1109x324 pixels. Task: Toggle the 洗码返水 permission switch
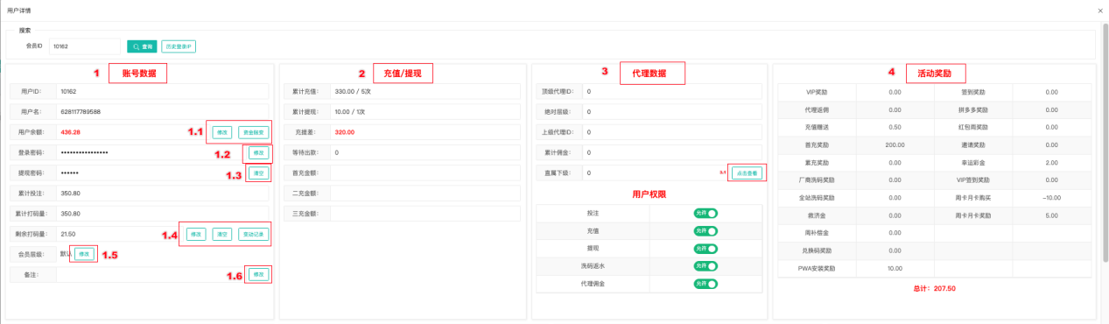[705, 266]
